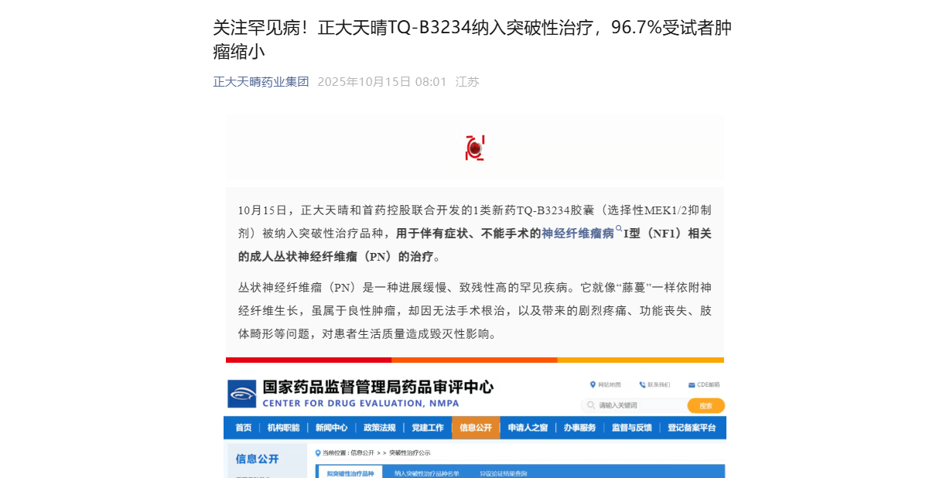Open the 正大天晴药业集团 account link

[261, 80]
